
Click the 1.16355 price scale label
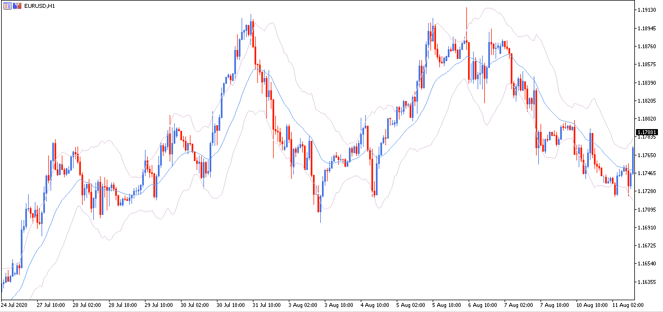click(x=645, y=282)
